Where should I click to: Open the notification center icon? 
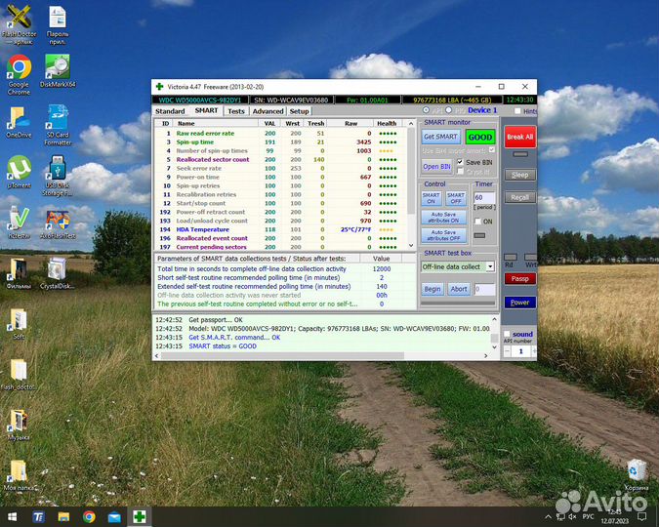pos(642,516)
